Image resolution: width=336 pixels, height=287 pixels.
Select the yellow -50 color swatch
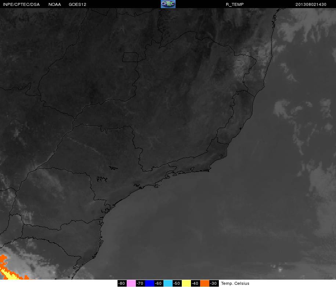pos(186,283)
